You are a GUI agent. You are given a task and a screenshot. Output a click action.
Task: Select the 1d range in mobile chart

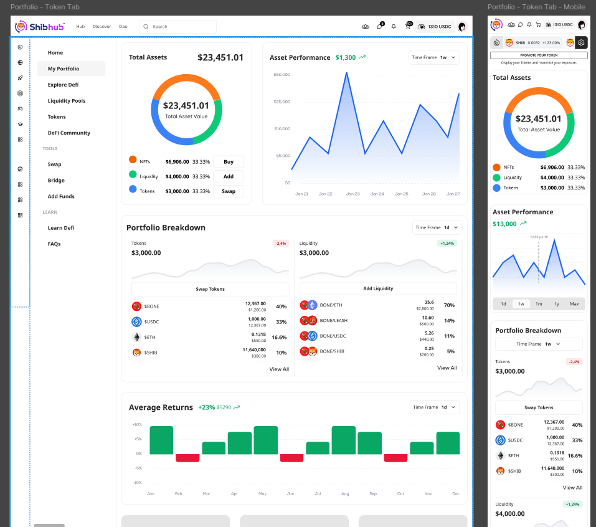pyautogui.click(x=503, y=304)
